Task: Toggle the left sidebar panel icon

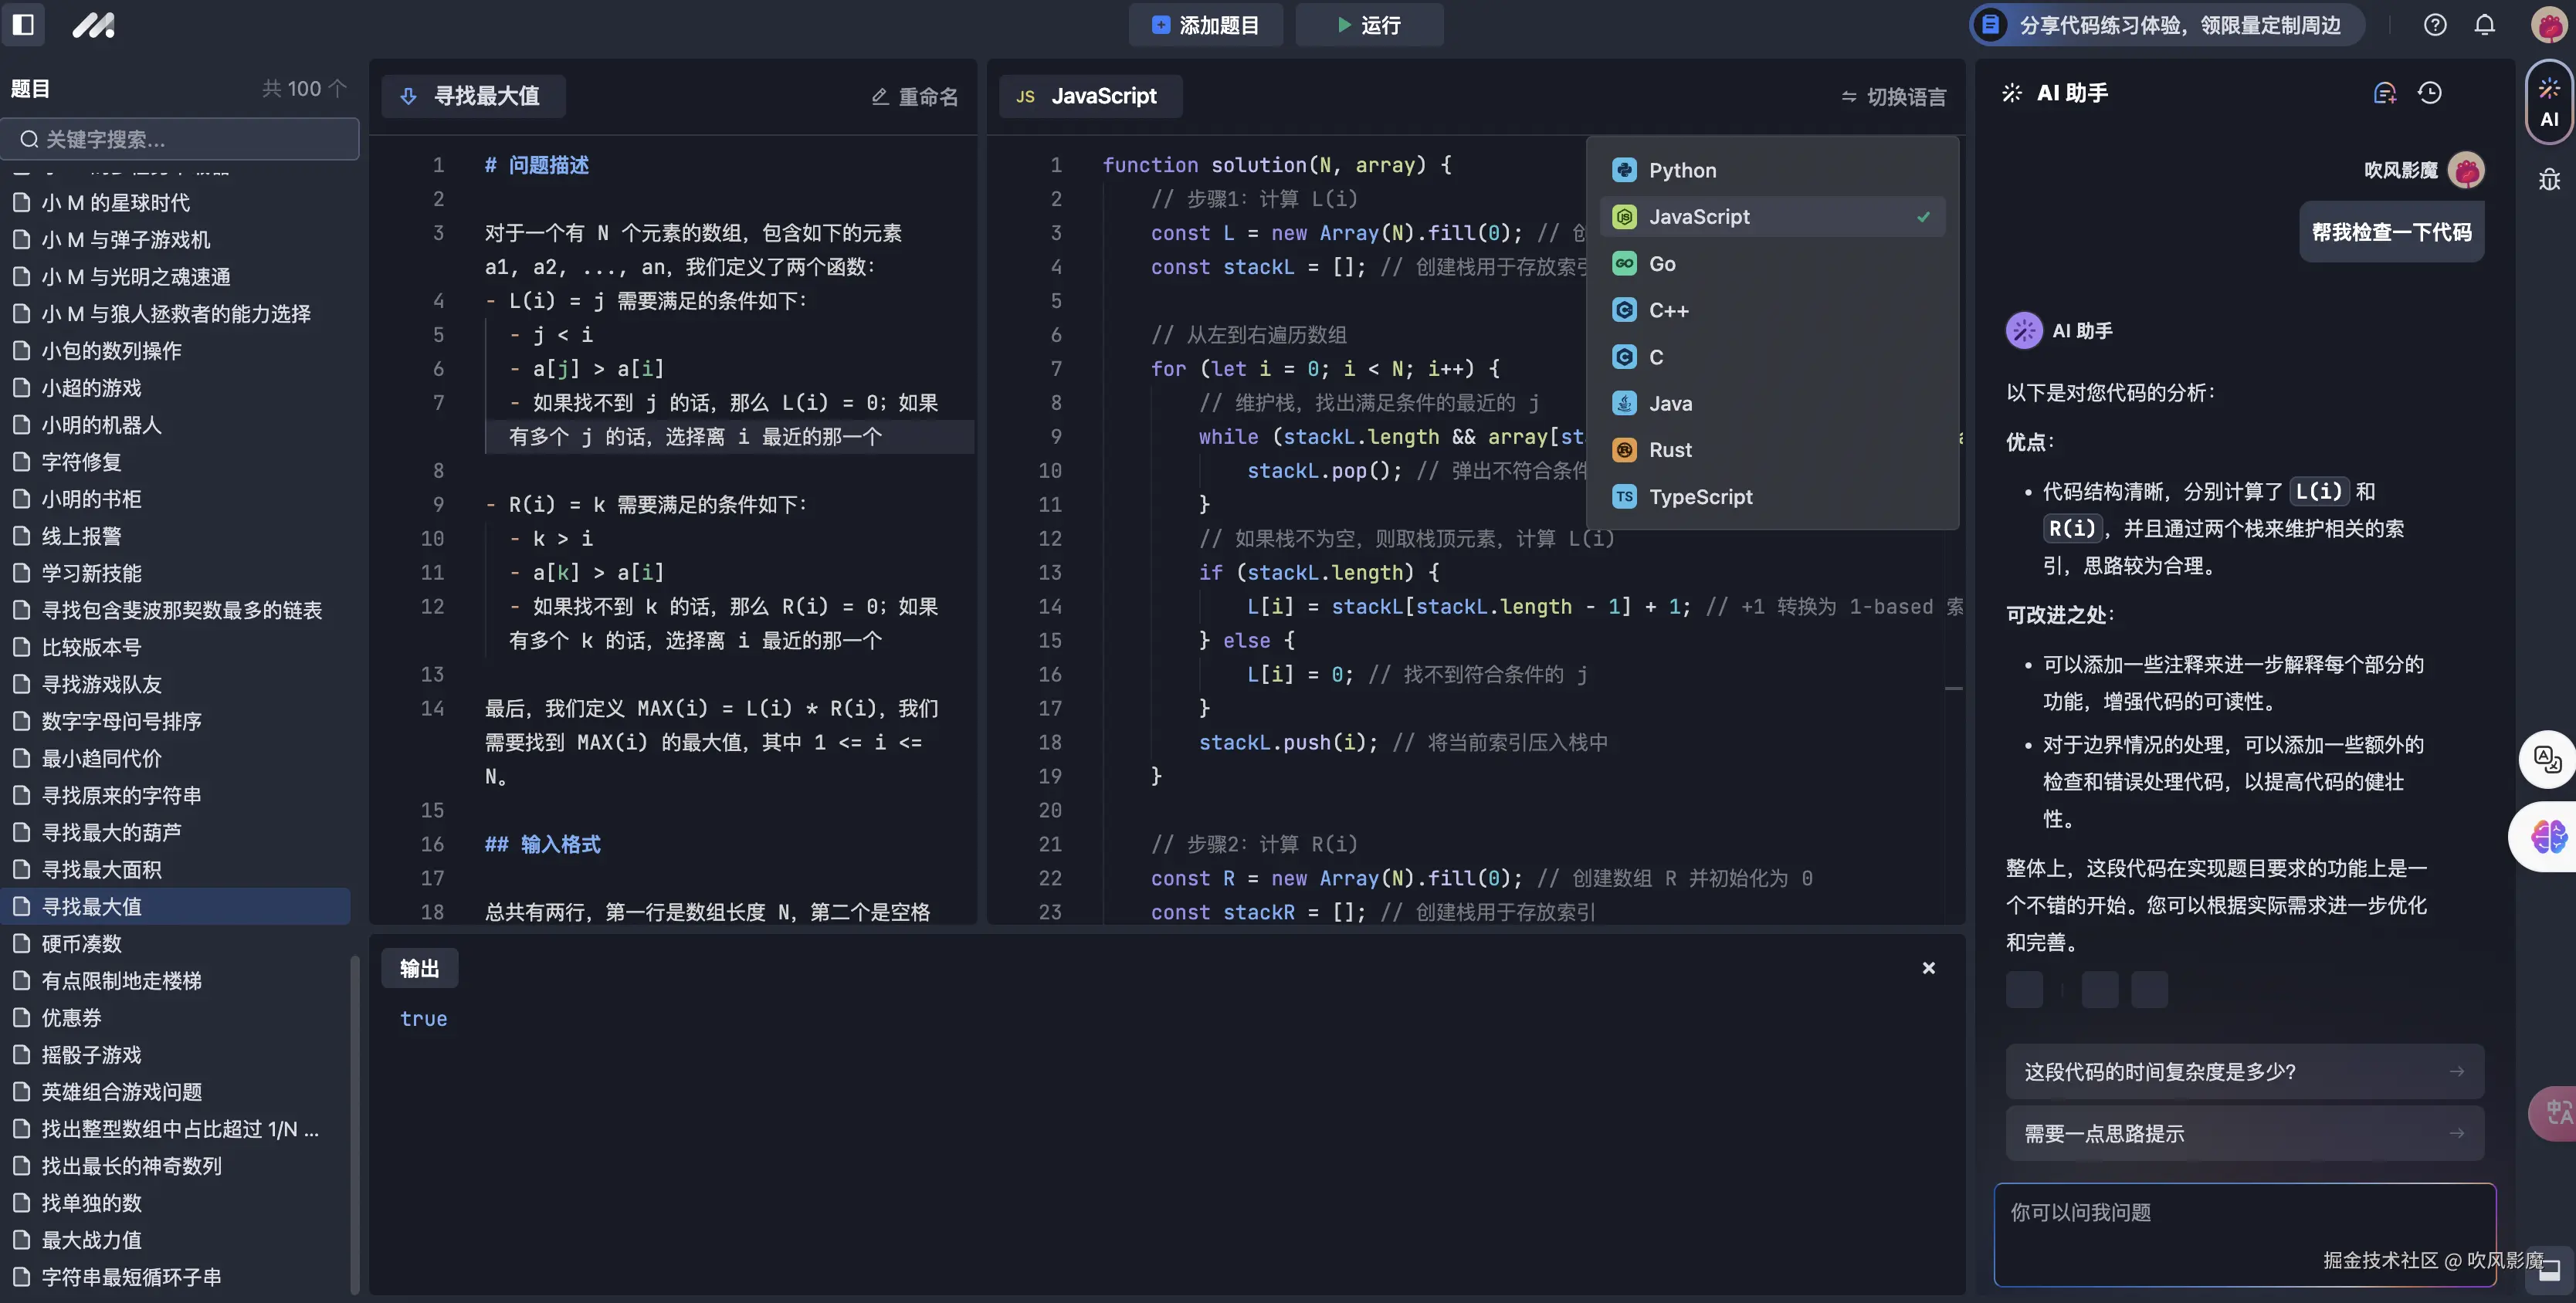Action: [23, 24]
